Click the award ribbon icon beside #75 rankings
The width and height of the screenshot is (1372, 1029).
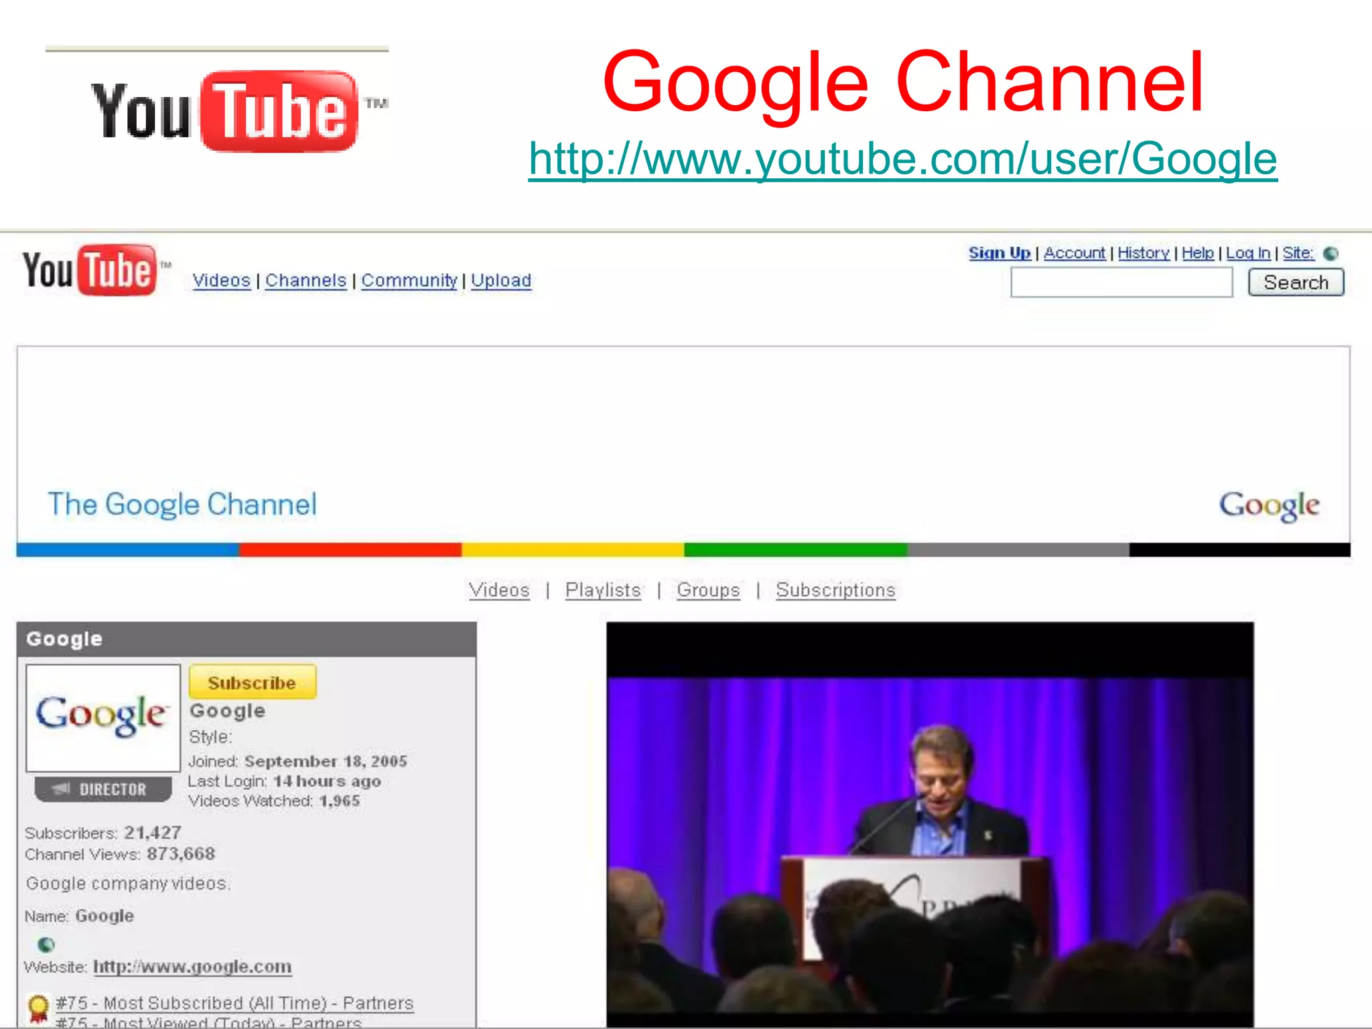[x=38, y=1009]
